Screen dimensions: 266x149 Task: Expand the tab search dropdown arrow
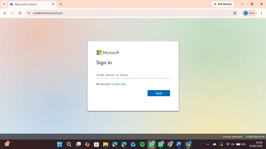4,4
